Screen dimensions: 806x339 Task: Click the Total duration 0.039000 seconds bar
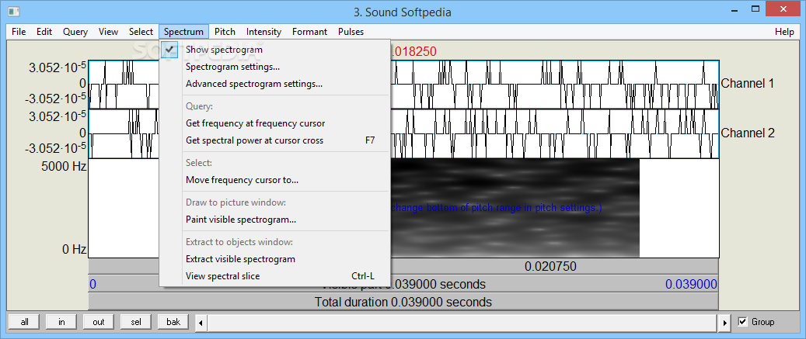point(403,302)
